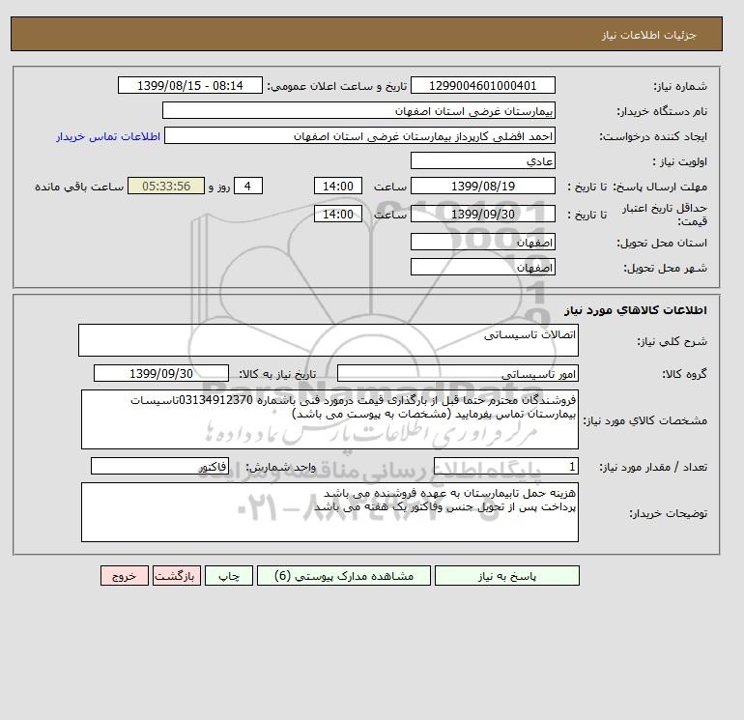This screenshot has width=744, height=720.
Task: Click label استان محل تحویل
Action: tap(662, 243)
